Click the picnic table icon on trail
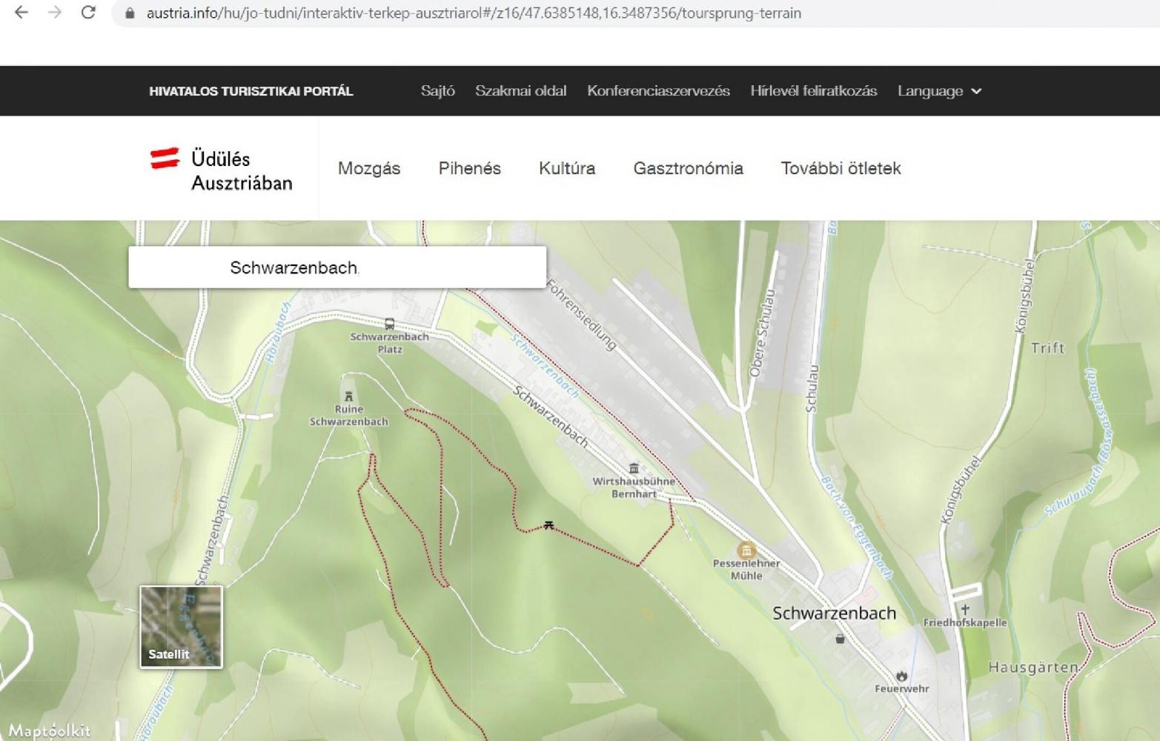The width and height of the screenshot is (1160, 741). (548, 525)
